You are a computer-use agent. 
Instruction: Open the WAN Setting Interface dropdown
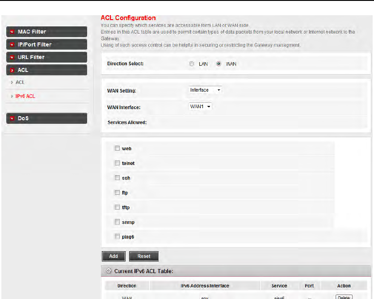(206, 90)
